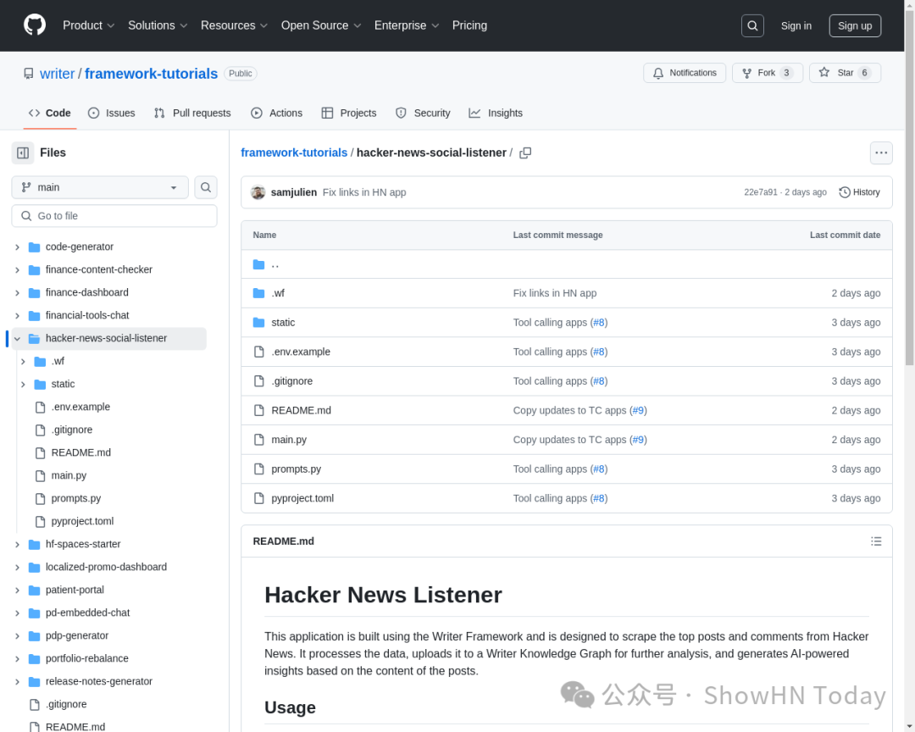Collapse the Files side panel icon

pyautogui.click(x=22, y=152)
